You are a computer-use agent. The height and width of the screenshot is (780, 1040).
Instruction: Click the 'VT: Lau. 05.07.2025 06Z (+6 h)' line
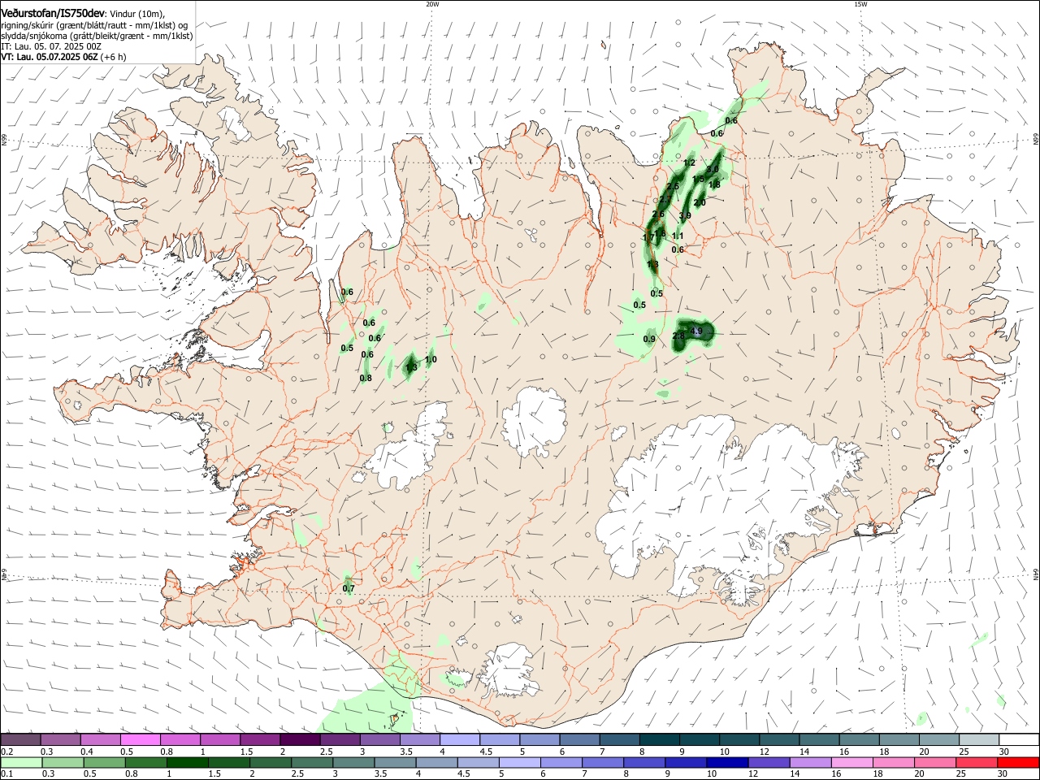click(63, 57)
